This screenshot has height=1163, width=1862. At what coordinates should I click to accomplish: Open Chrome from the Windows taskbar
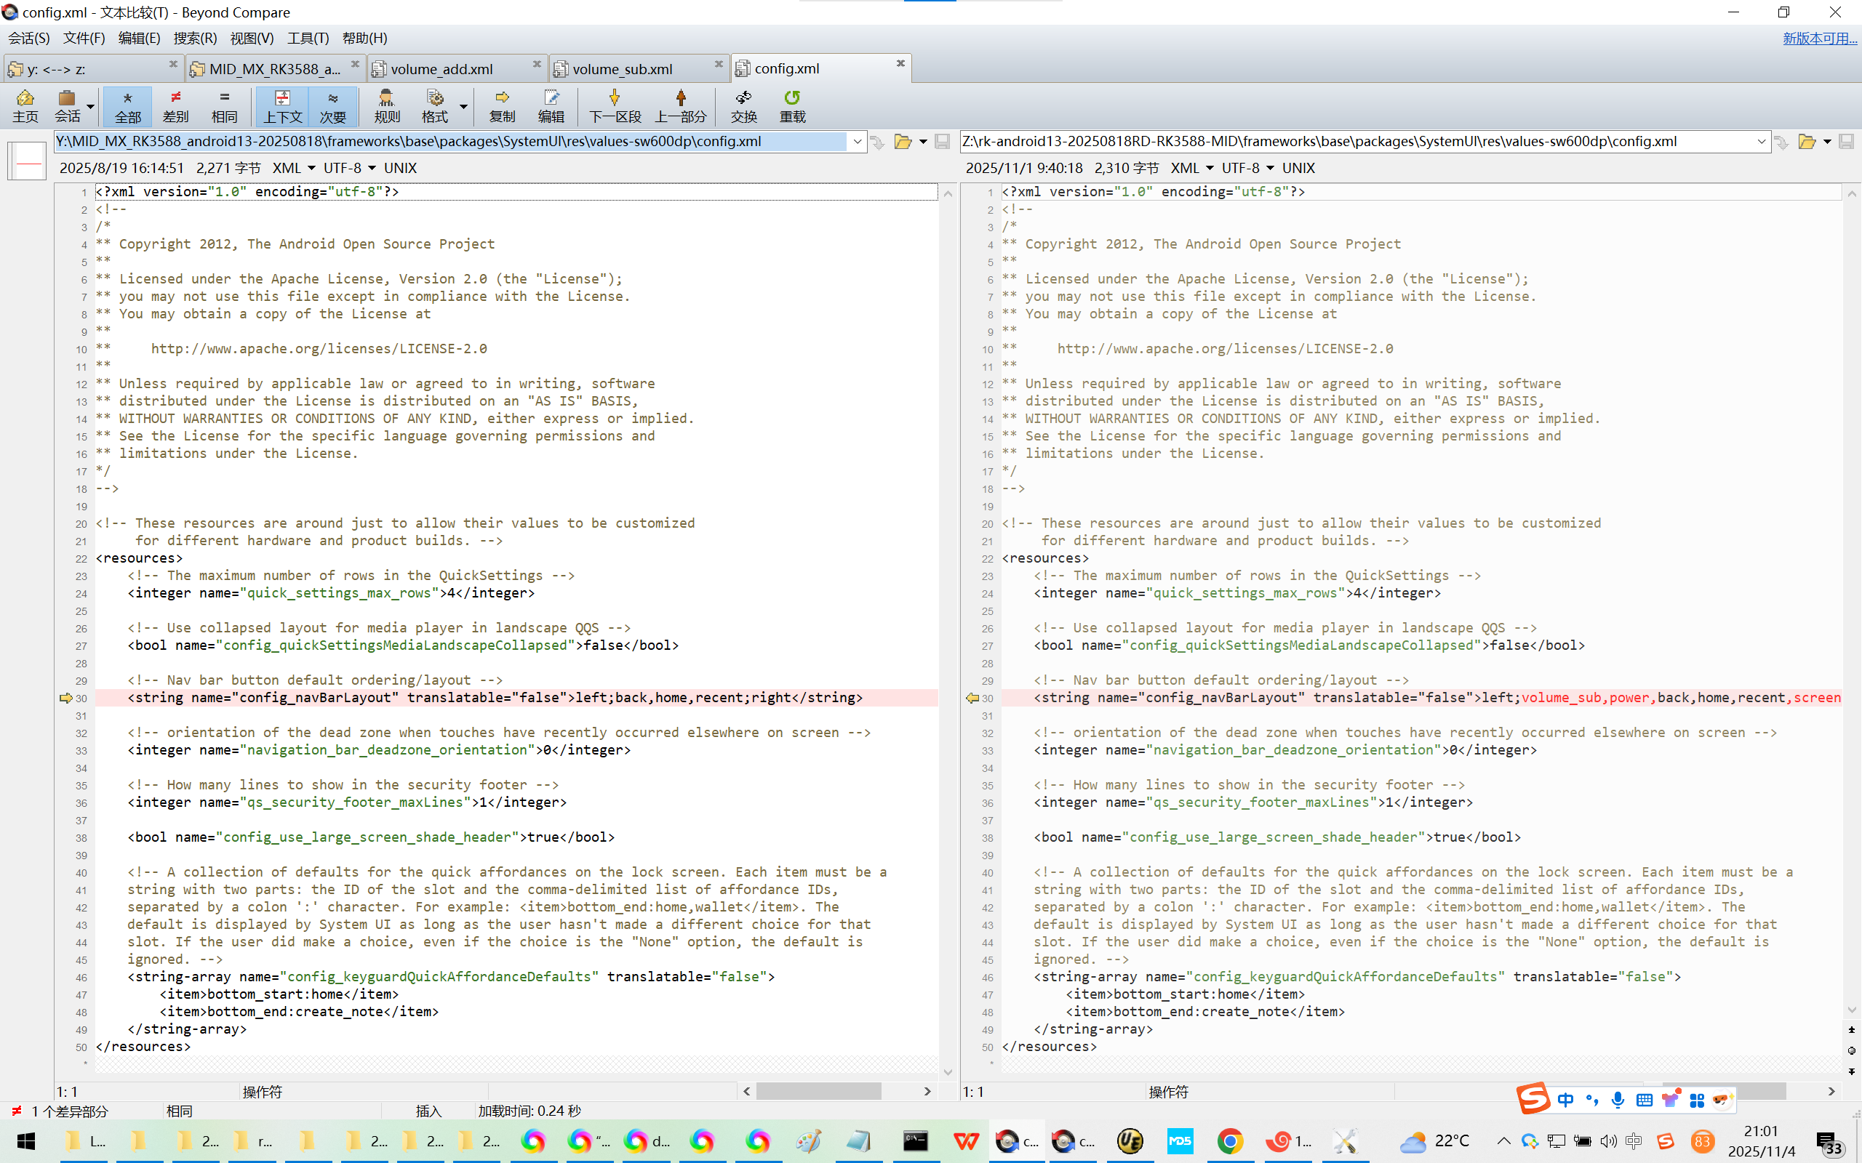click(1229, 1140)
